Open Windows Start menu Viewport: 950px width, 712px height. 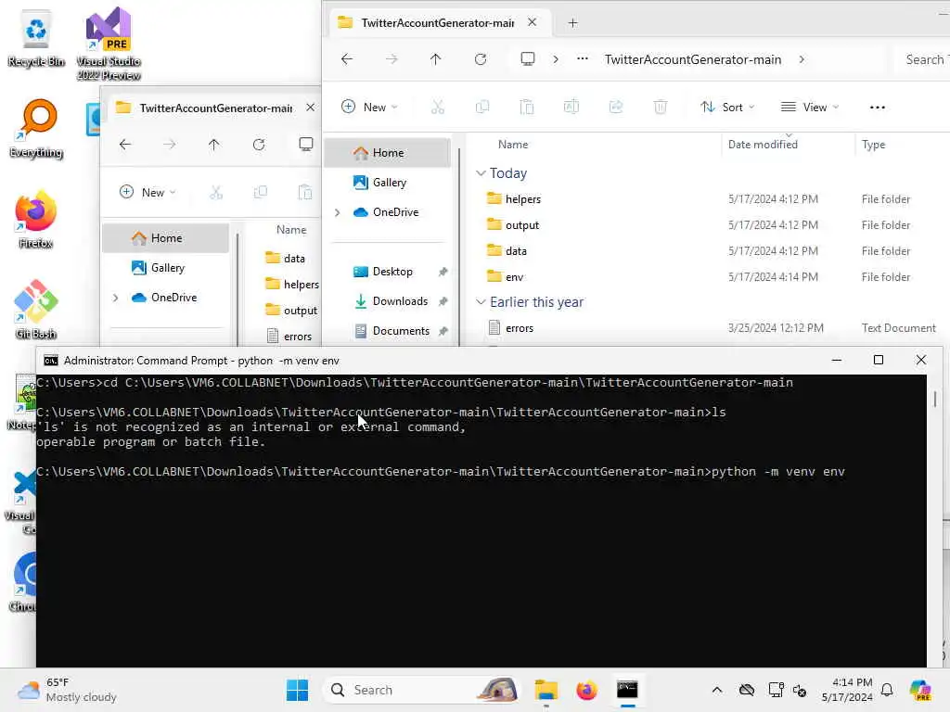point(297,690)
